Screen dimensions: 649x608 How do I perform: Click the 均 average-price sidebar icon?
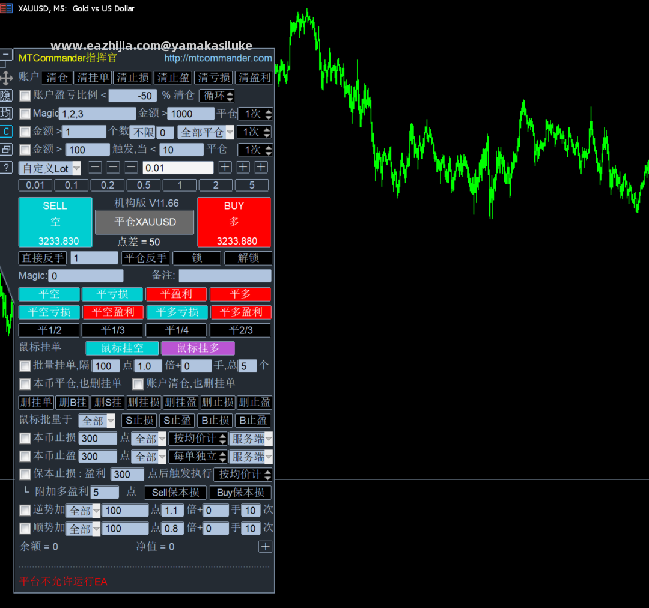tap(6, 114)
